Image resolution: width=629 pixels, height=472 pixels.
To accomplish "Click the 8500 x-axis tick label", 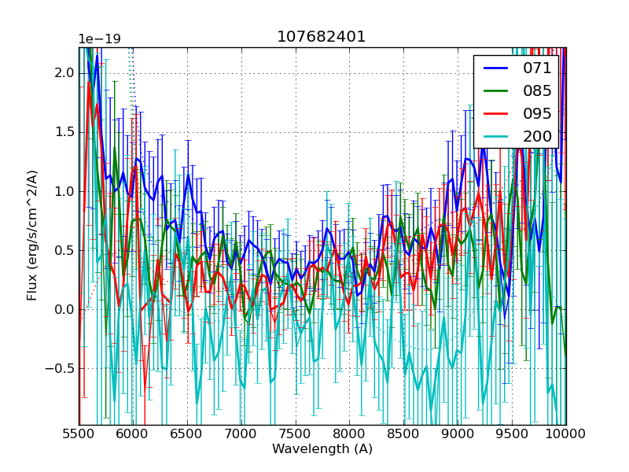I will [404, 434].
